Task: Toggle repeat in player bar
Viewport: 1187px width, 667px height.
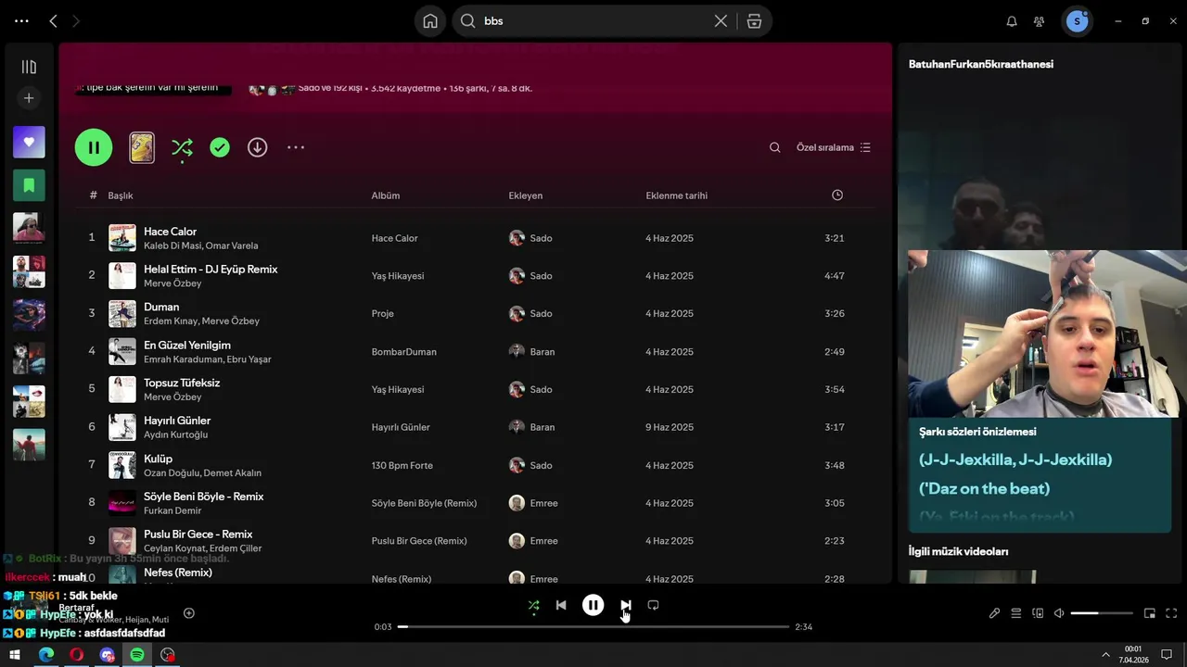Action: click(x=653, y=605)
